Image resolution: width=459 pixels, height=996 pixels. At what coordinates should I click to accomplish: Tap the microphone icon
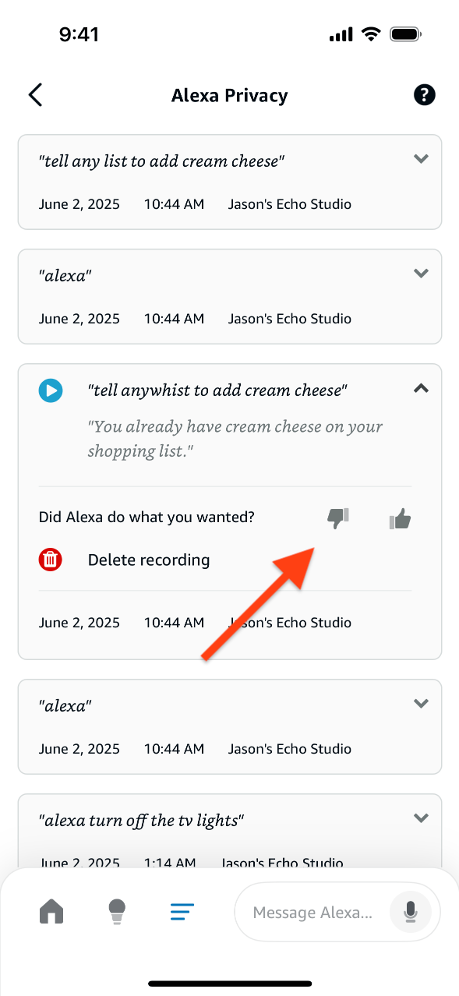pos(410,912)
